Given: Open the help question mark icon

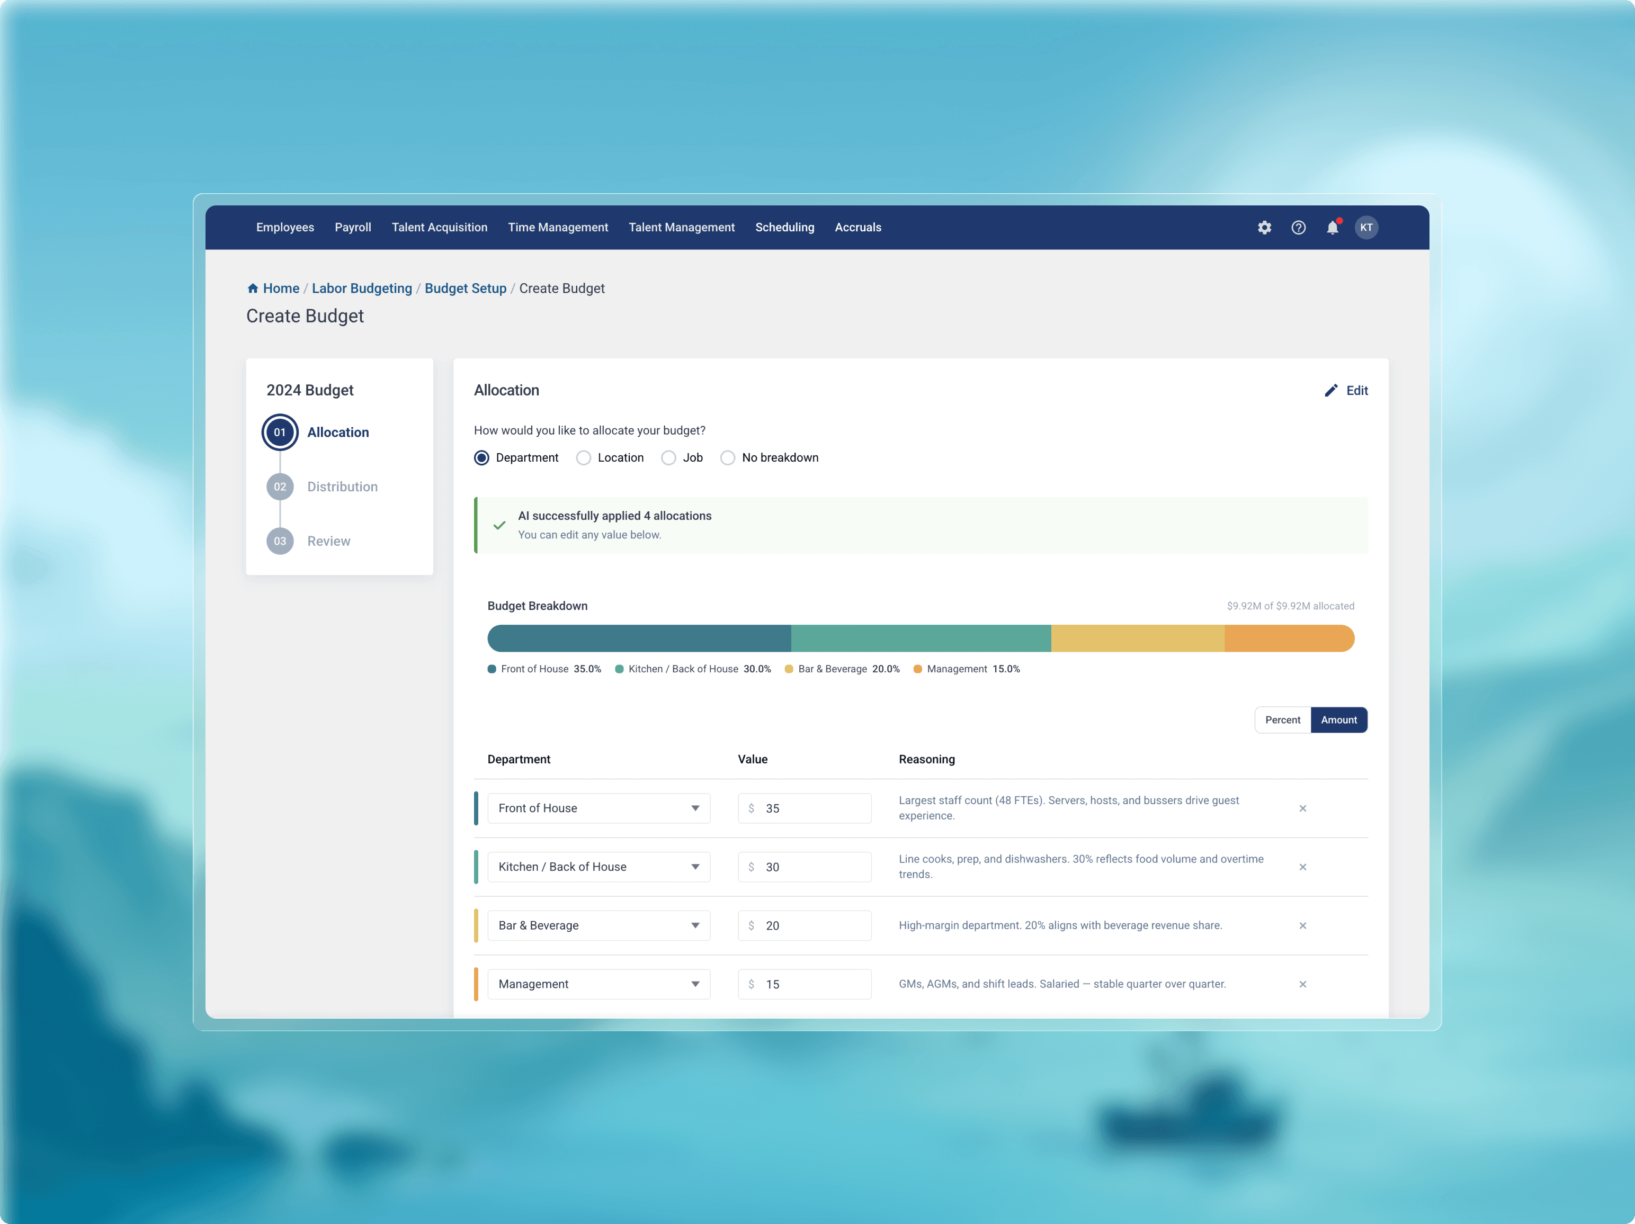Looking at the screenshot, I should pos(1299,228).
